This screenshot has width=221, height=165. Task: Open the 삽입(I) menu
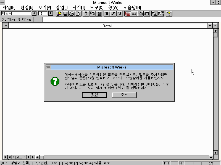click(x=62, y=8)
